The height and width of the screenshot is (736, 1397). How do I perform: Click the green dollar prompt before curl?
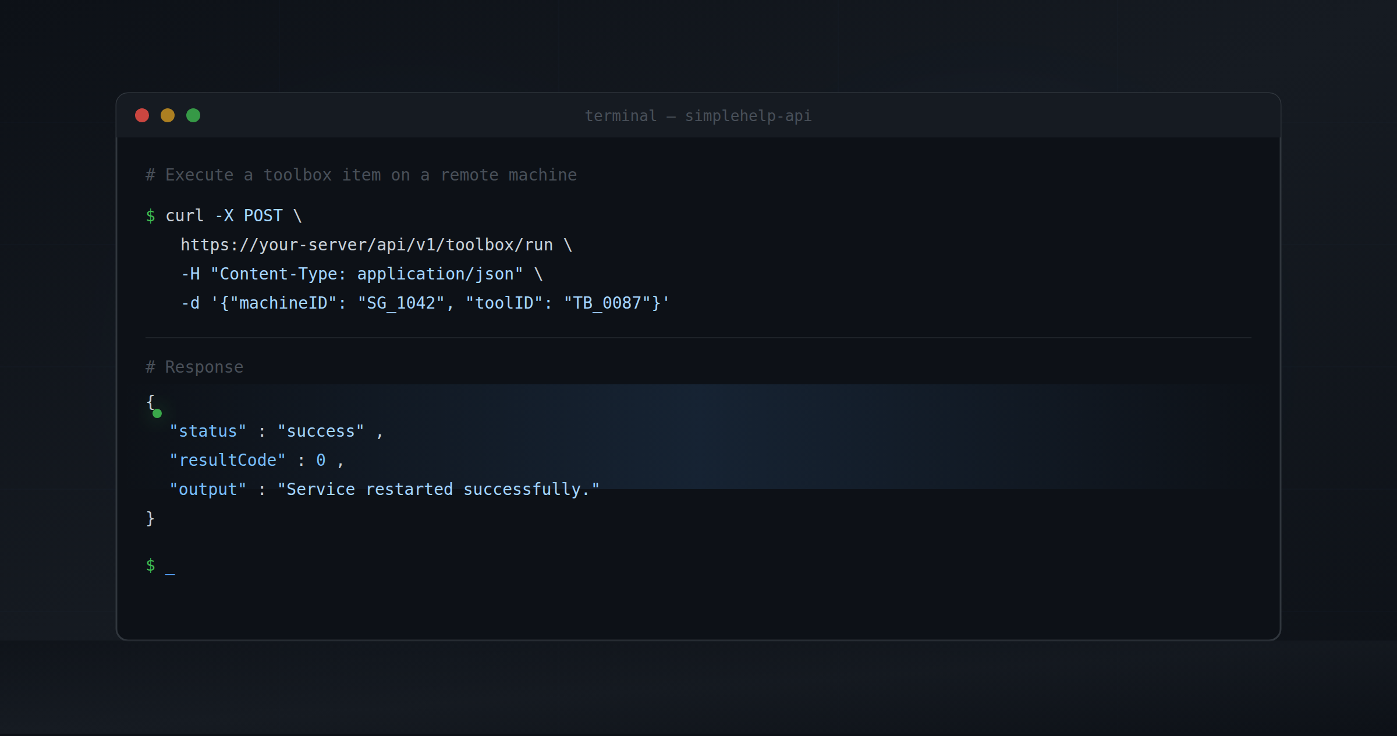coord(151,216)
